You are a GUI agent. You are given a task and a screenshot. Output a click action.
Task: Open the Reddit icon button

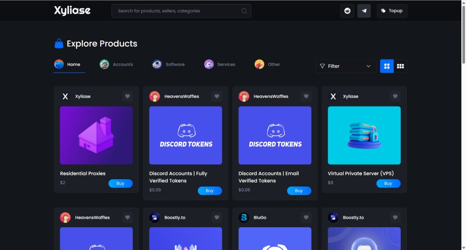347,11
